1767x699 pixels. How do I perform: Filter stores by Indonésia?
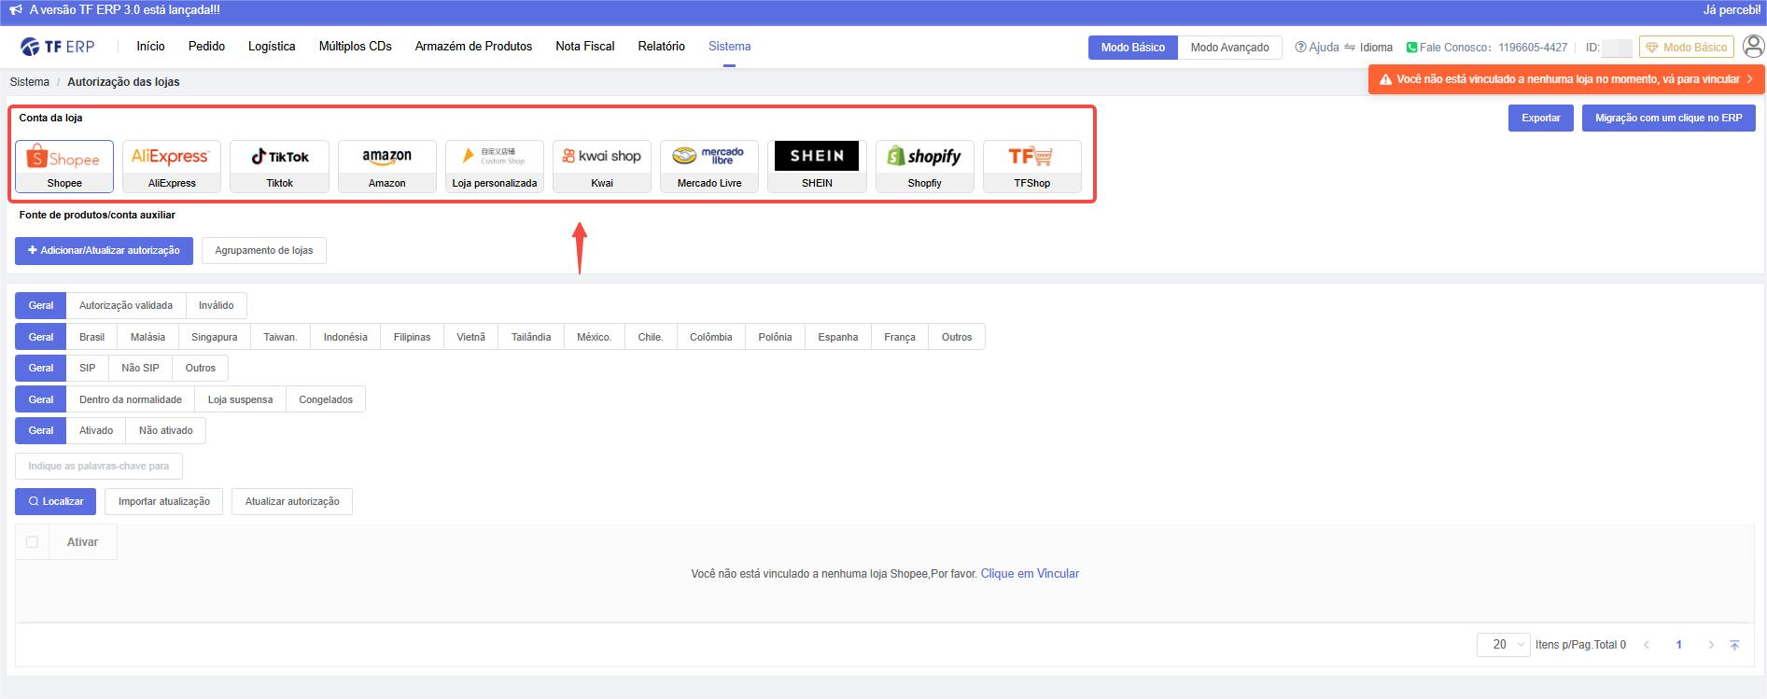[345, 337]
